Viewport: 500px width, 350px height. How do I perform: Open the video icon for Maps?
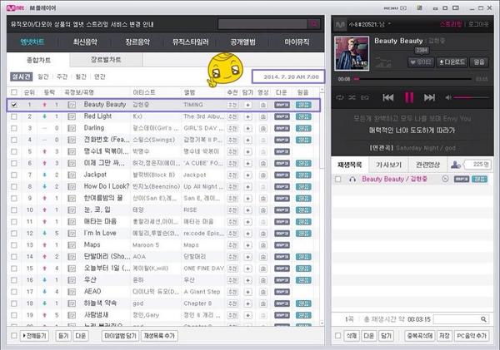(262, 245)
